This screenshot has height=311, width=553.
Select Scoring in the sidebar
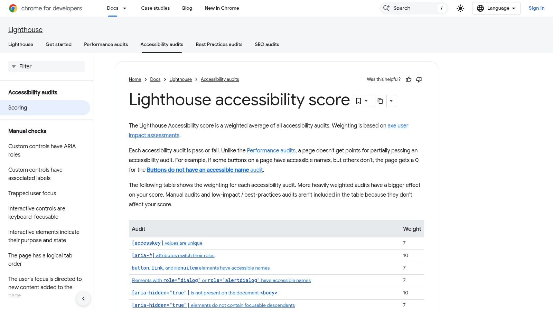coord(18,107)
